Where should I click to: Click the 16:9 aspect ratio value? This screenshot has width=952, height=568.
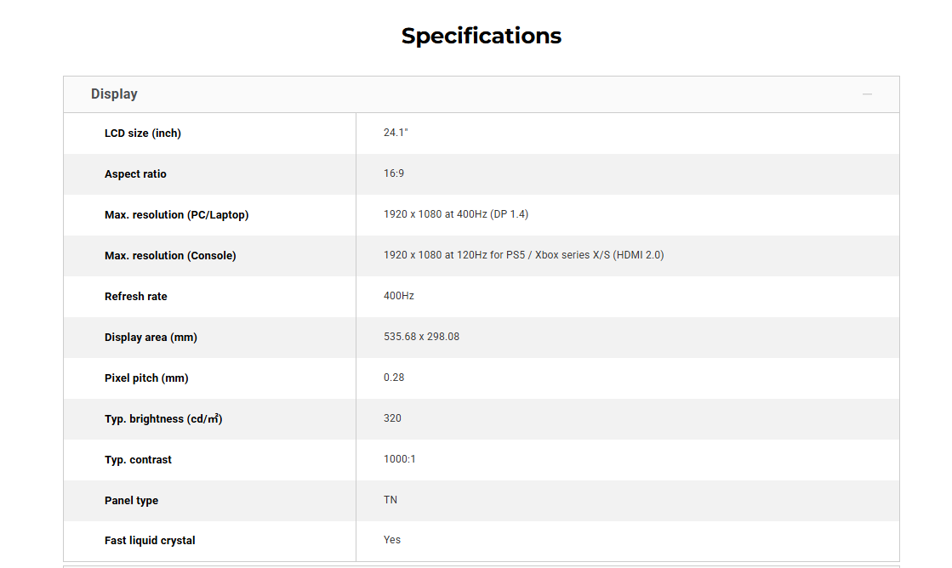point(394,173)
